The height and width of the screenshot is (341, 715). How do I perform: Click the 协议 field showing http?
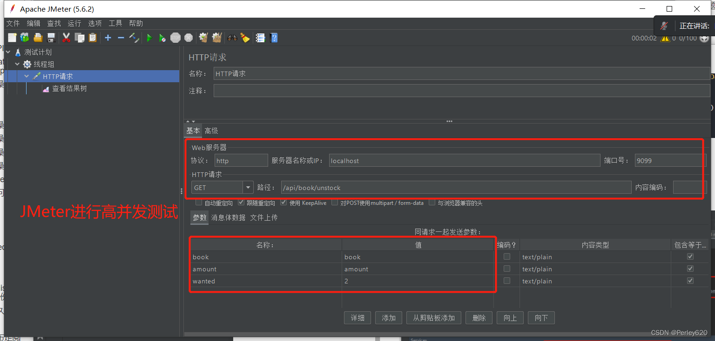pyautogui.click(x=241, y=160)
